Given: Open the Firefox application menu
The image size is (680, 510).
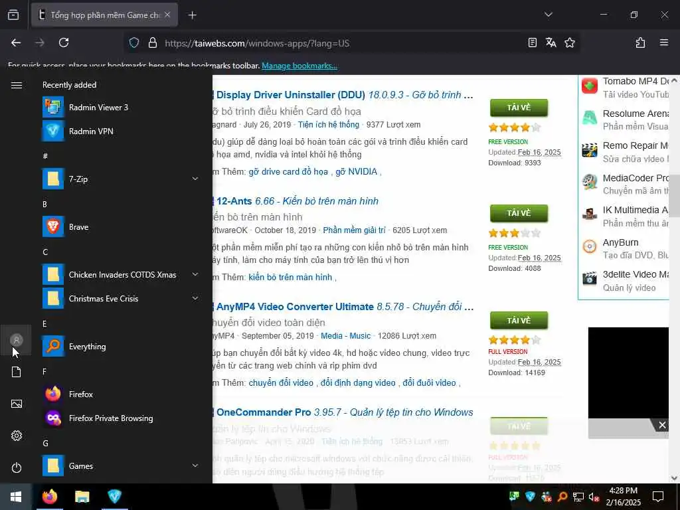Looking at the screenshot, I should [x=664, y=42].
